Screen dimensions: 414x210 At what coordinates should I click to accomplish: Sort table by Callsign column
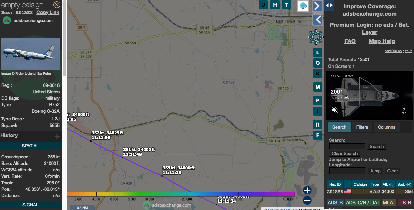(x=360, y=184)
